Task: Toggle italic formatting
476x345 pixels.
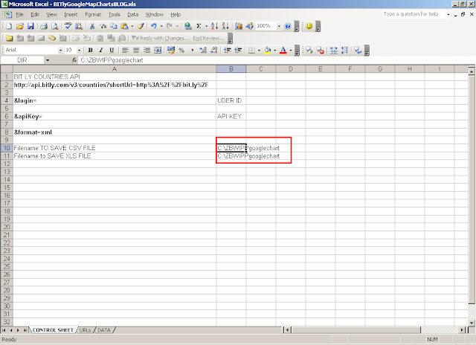Action: click(101, 50)
